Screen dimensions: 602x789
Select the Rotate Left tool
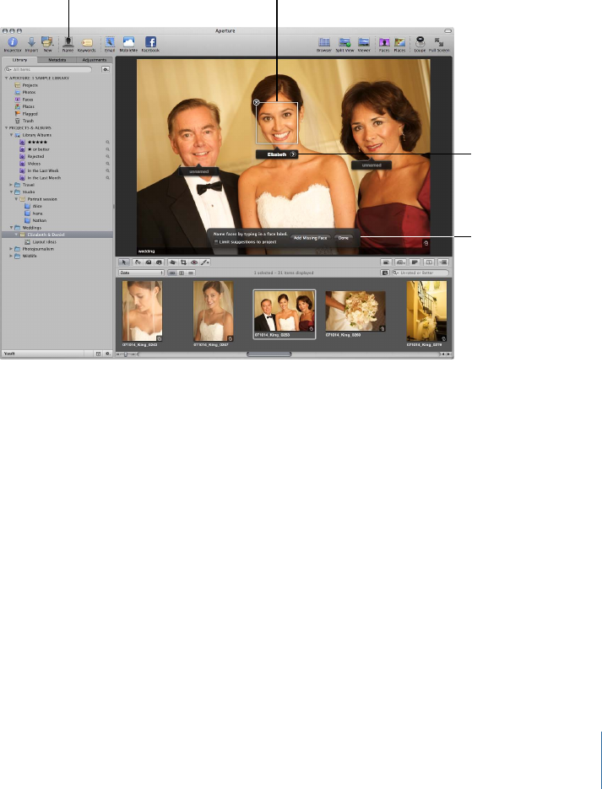138,262
